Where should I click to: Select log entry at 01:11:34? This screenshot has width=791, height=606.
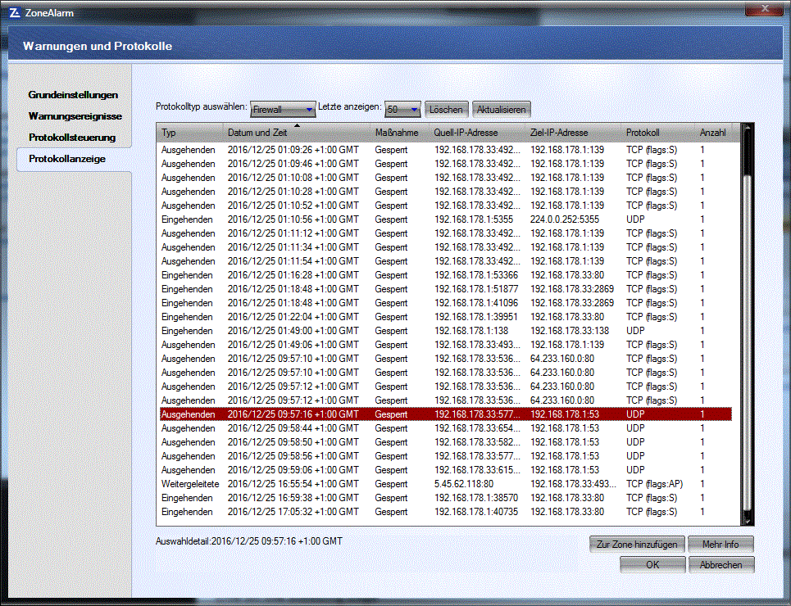coord(446,247)
